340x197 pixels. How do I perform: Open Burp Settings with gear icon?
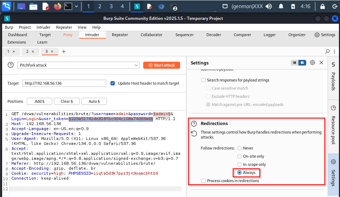tap(325, 35)
